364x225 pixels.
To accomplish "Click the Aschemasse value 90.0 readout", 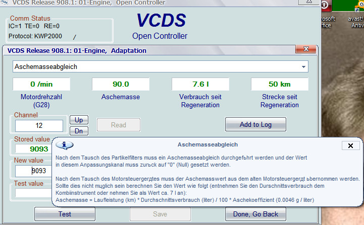I will 121,84.
